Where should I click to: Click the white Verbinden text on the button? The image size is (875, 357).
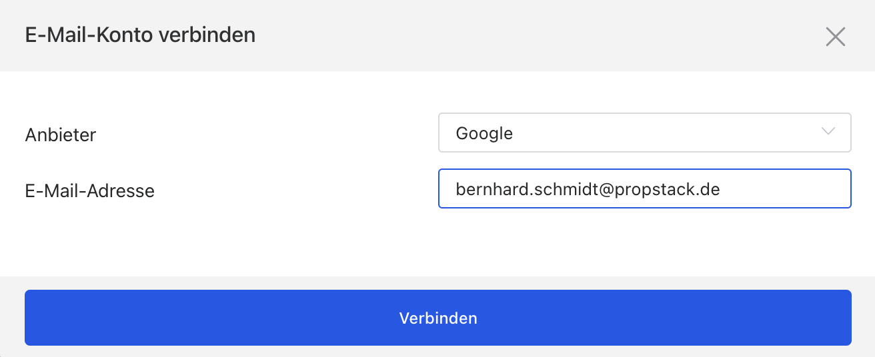pyautogui.click(x=438, y=318)
